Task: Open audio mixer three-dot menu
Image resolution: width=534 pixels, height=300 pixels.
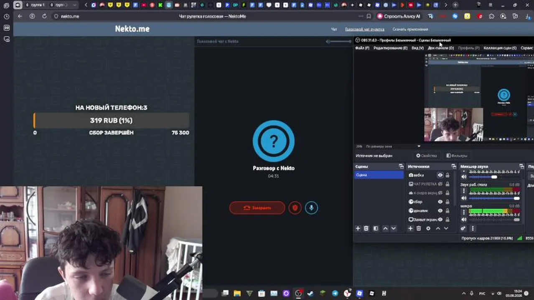Action: pos(473,228)
